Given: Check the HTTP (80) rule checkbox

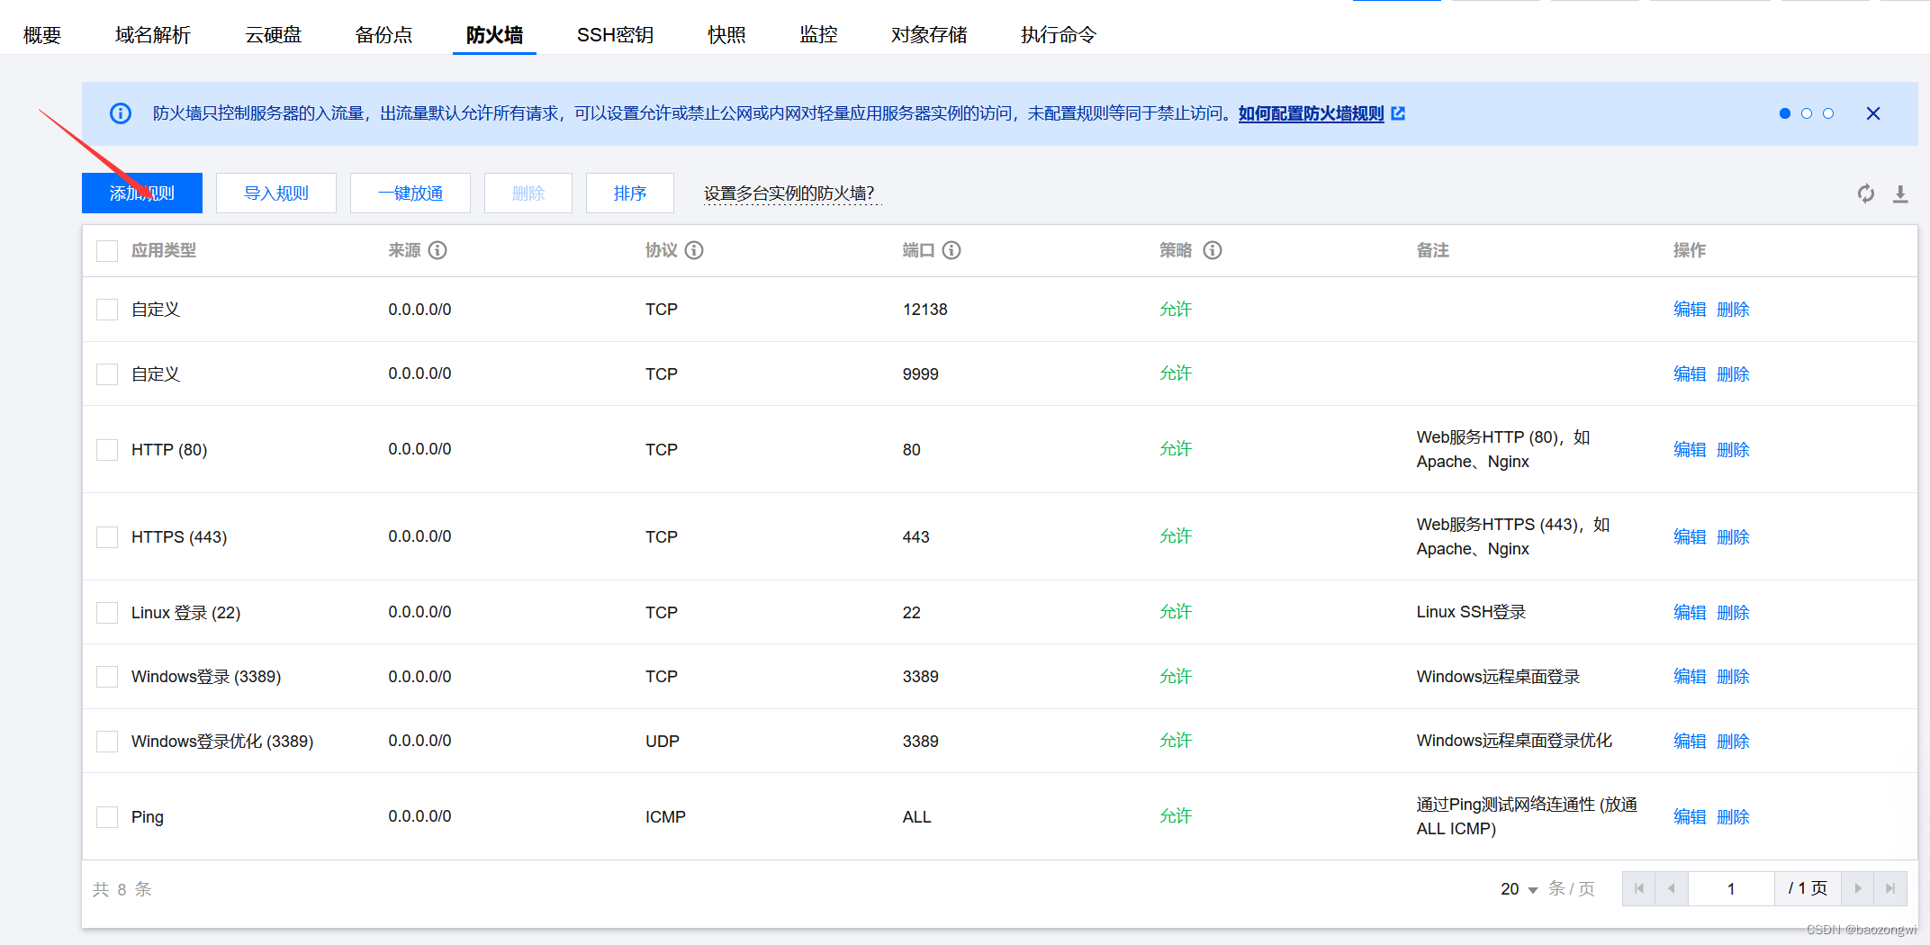Looking at the screenshot, I should 107,450.
